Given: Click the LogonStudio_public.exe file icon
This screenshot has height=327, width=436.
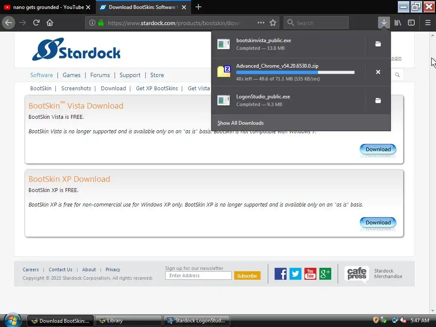Looking at the screenshot, I should [224, 100].
